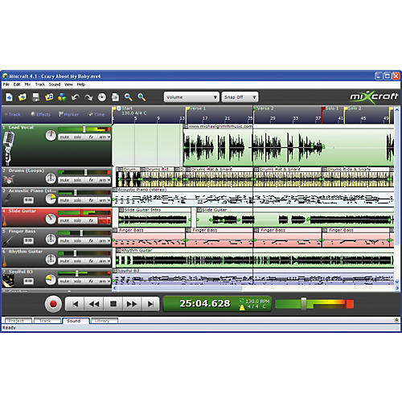The width and height of the screenshot is (402, 402).
Task: Mute the Slide Guitar track
Action: click(64, 220)
